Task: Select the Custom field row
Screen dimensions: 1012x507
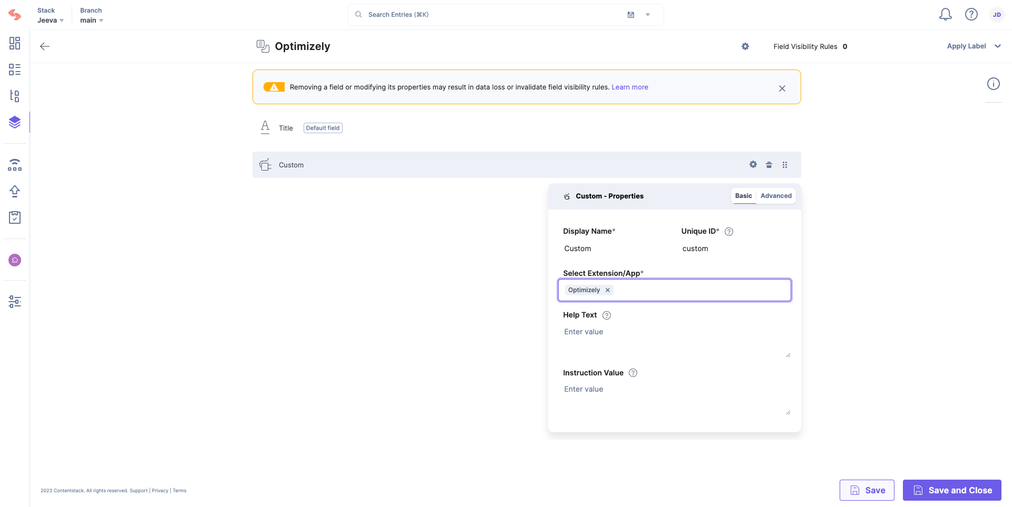Action: coord(527,165)
